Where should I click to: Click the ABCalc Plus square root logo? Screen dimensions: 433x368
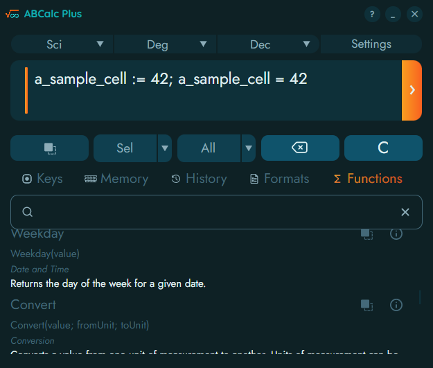pyautogui.click(x=12, y=14)
